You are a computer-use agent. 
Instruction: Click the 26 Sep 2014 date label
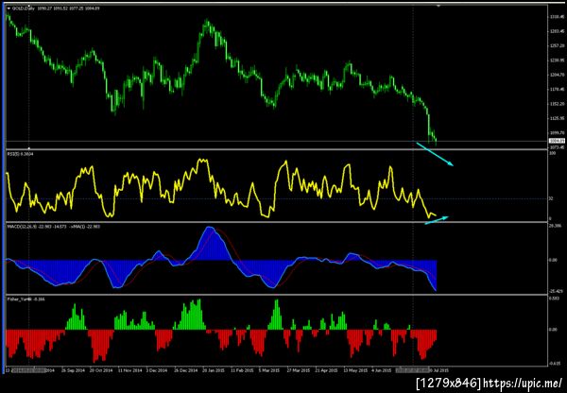click(x=73, y=370)
